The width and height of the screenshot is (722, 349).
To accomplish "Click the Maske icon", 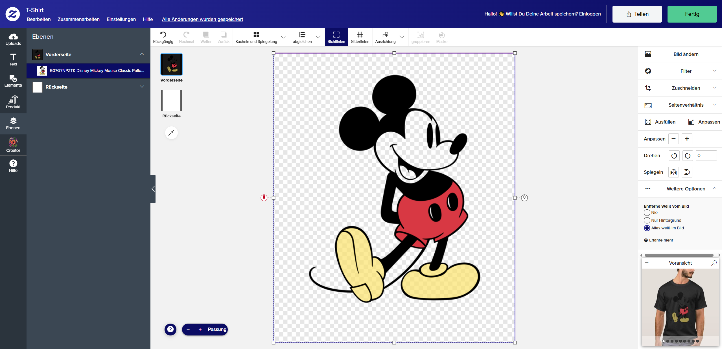I will [442, 37].
